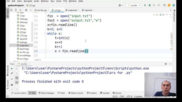Open the Python Packages tool window
The image size is (182, 102).
point(46,93)
